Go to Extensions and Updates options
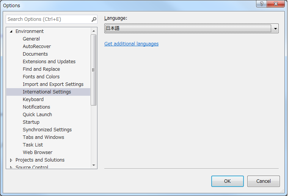Screen dimensions: 289x196 (49, 62)
